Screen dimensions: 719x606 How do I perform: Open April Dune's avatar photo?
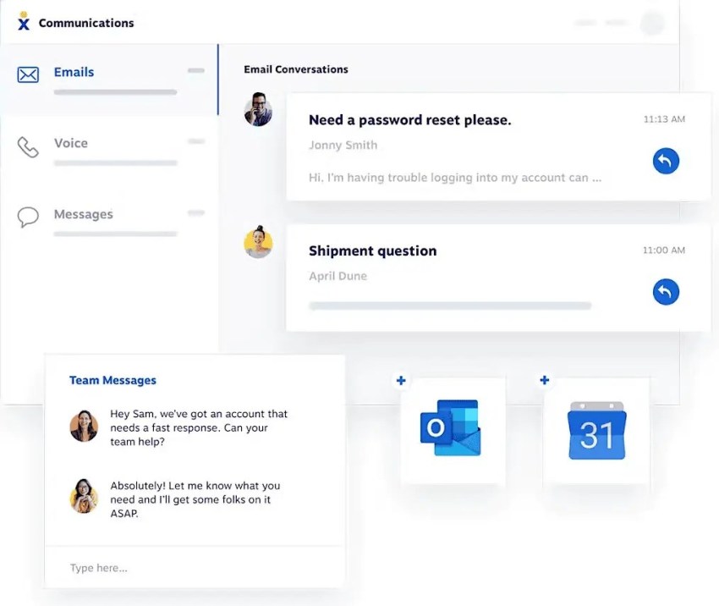click(258, 242)
